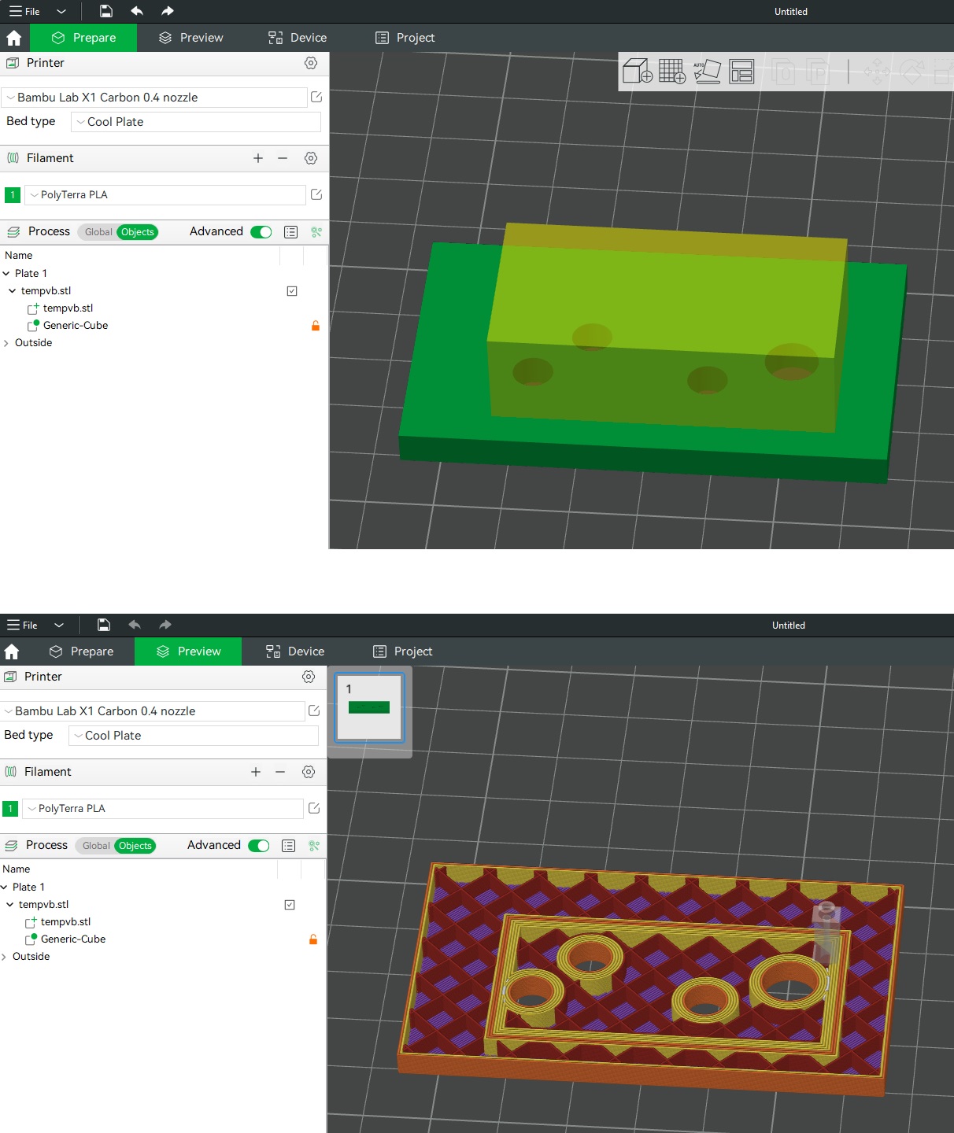The height and width of the screenshot is (1133, 954).
Task: Switch to Preview tab in the Prepare-view window
Action: point(191,38)
